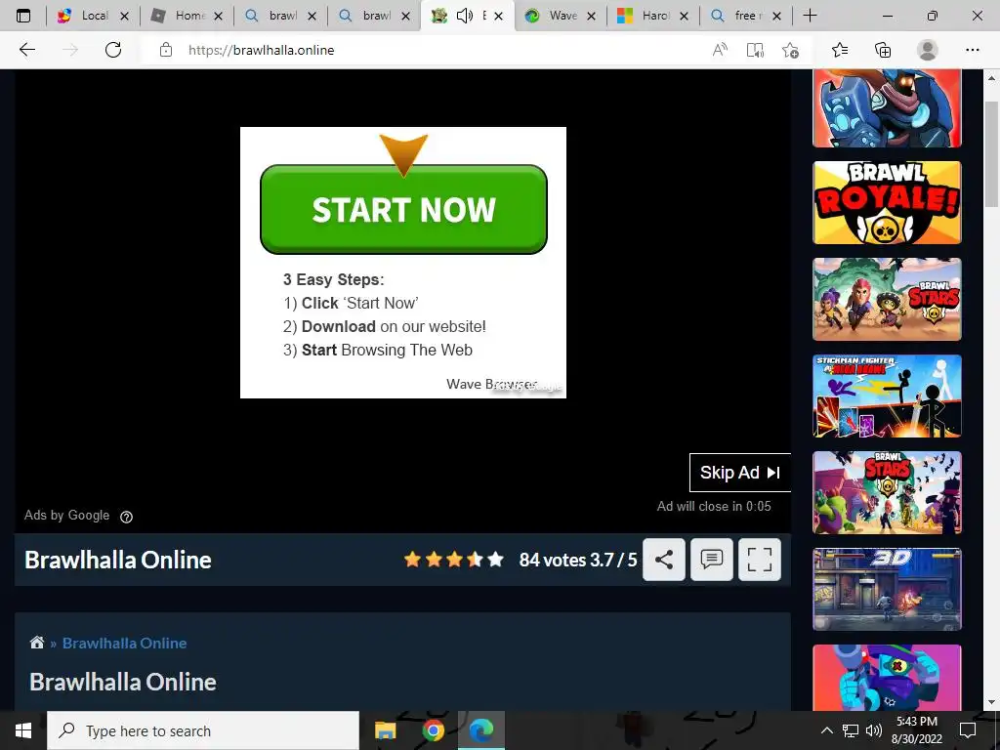Open the Favorites list
The image size is (1000, 750).
[840, 50]
